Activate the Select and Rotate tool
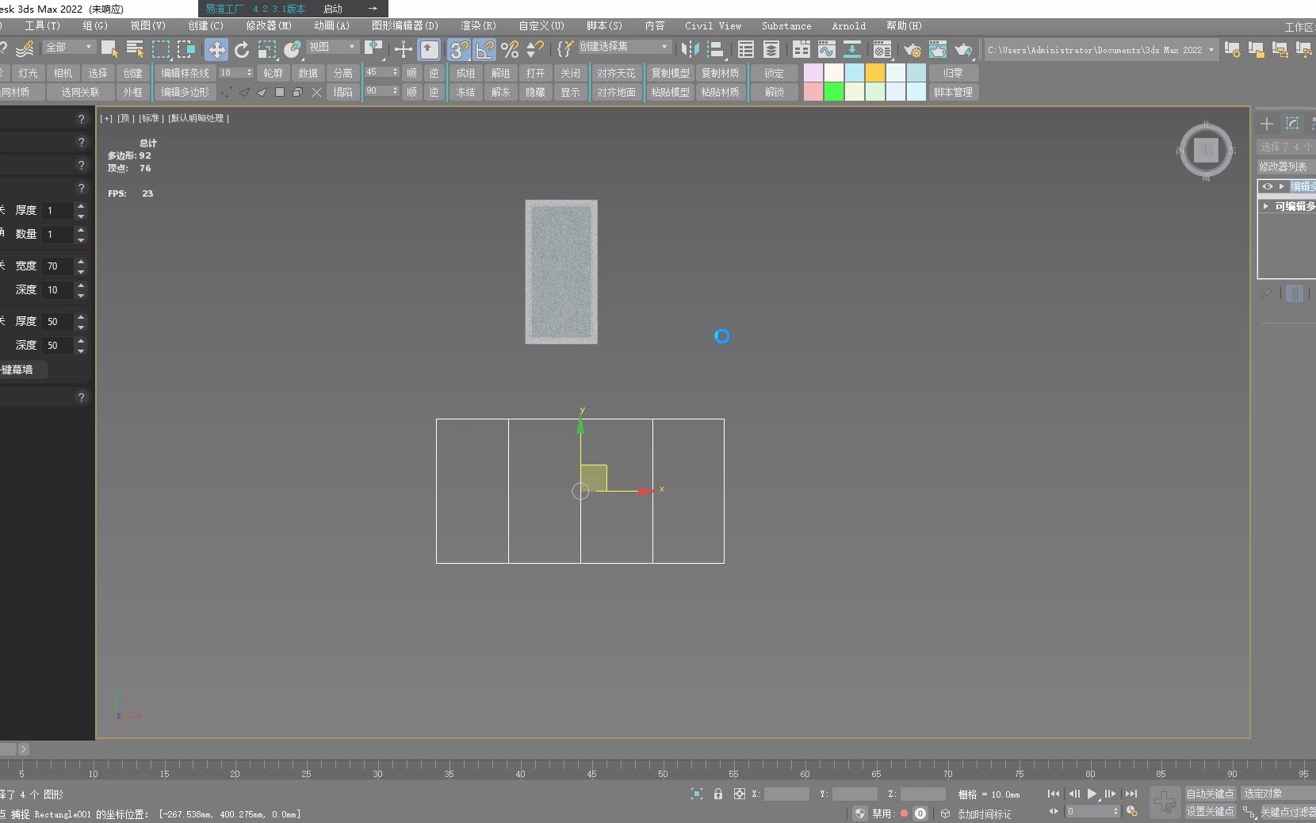Image resolution: width=1316 pixels, height=823 pixels. [x=242, y=49]
